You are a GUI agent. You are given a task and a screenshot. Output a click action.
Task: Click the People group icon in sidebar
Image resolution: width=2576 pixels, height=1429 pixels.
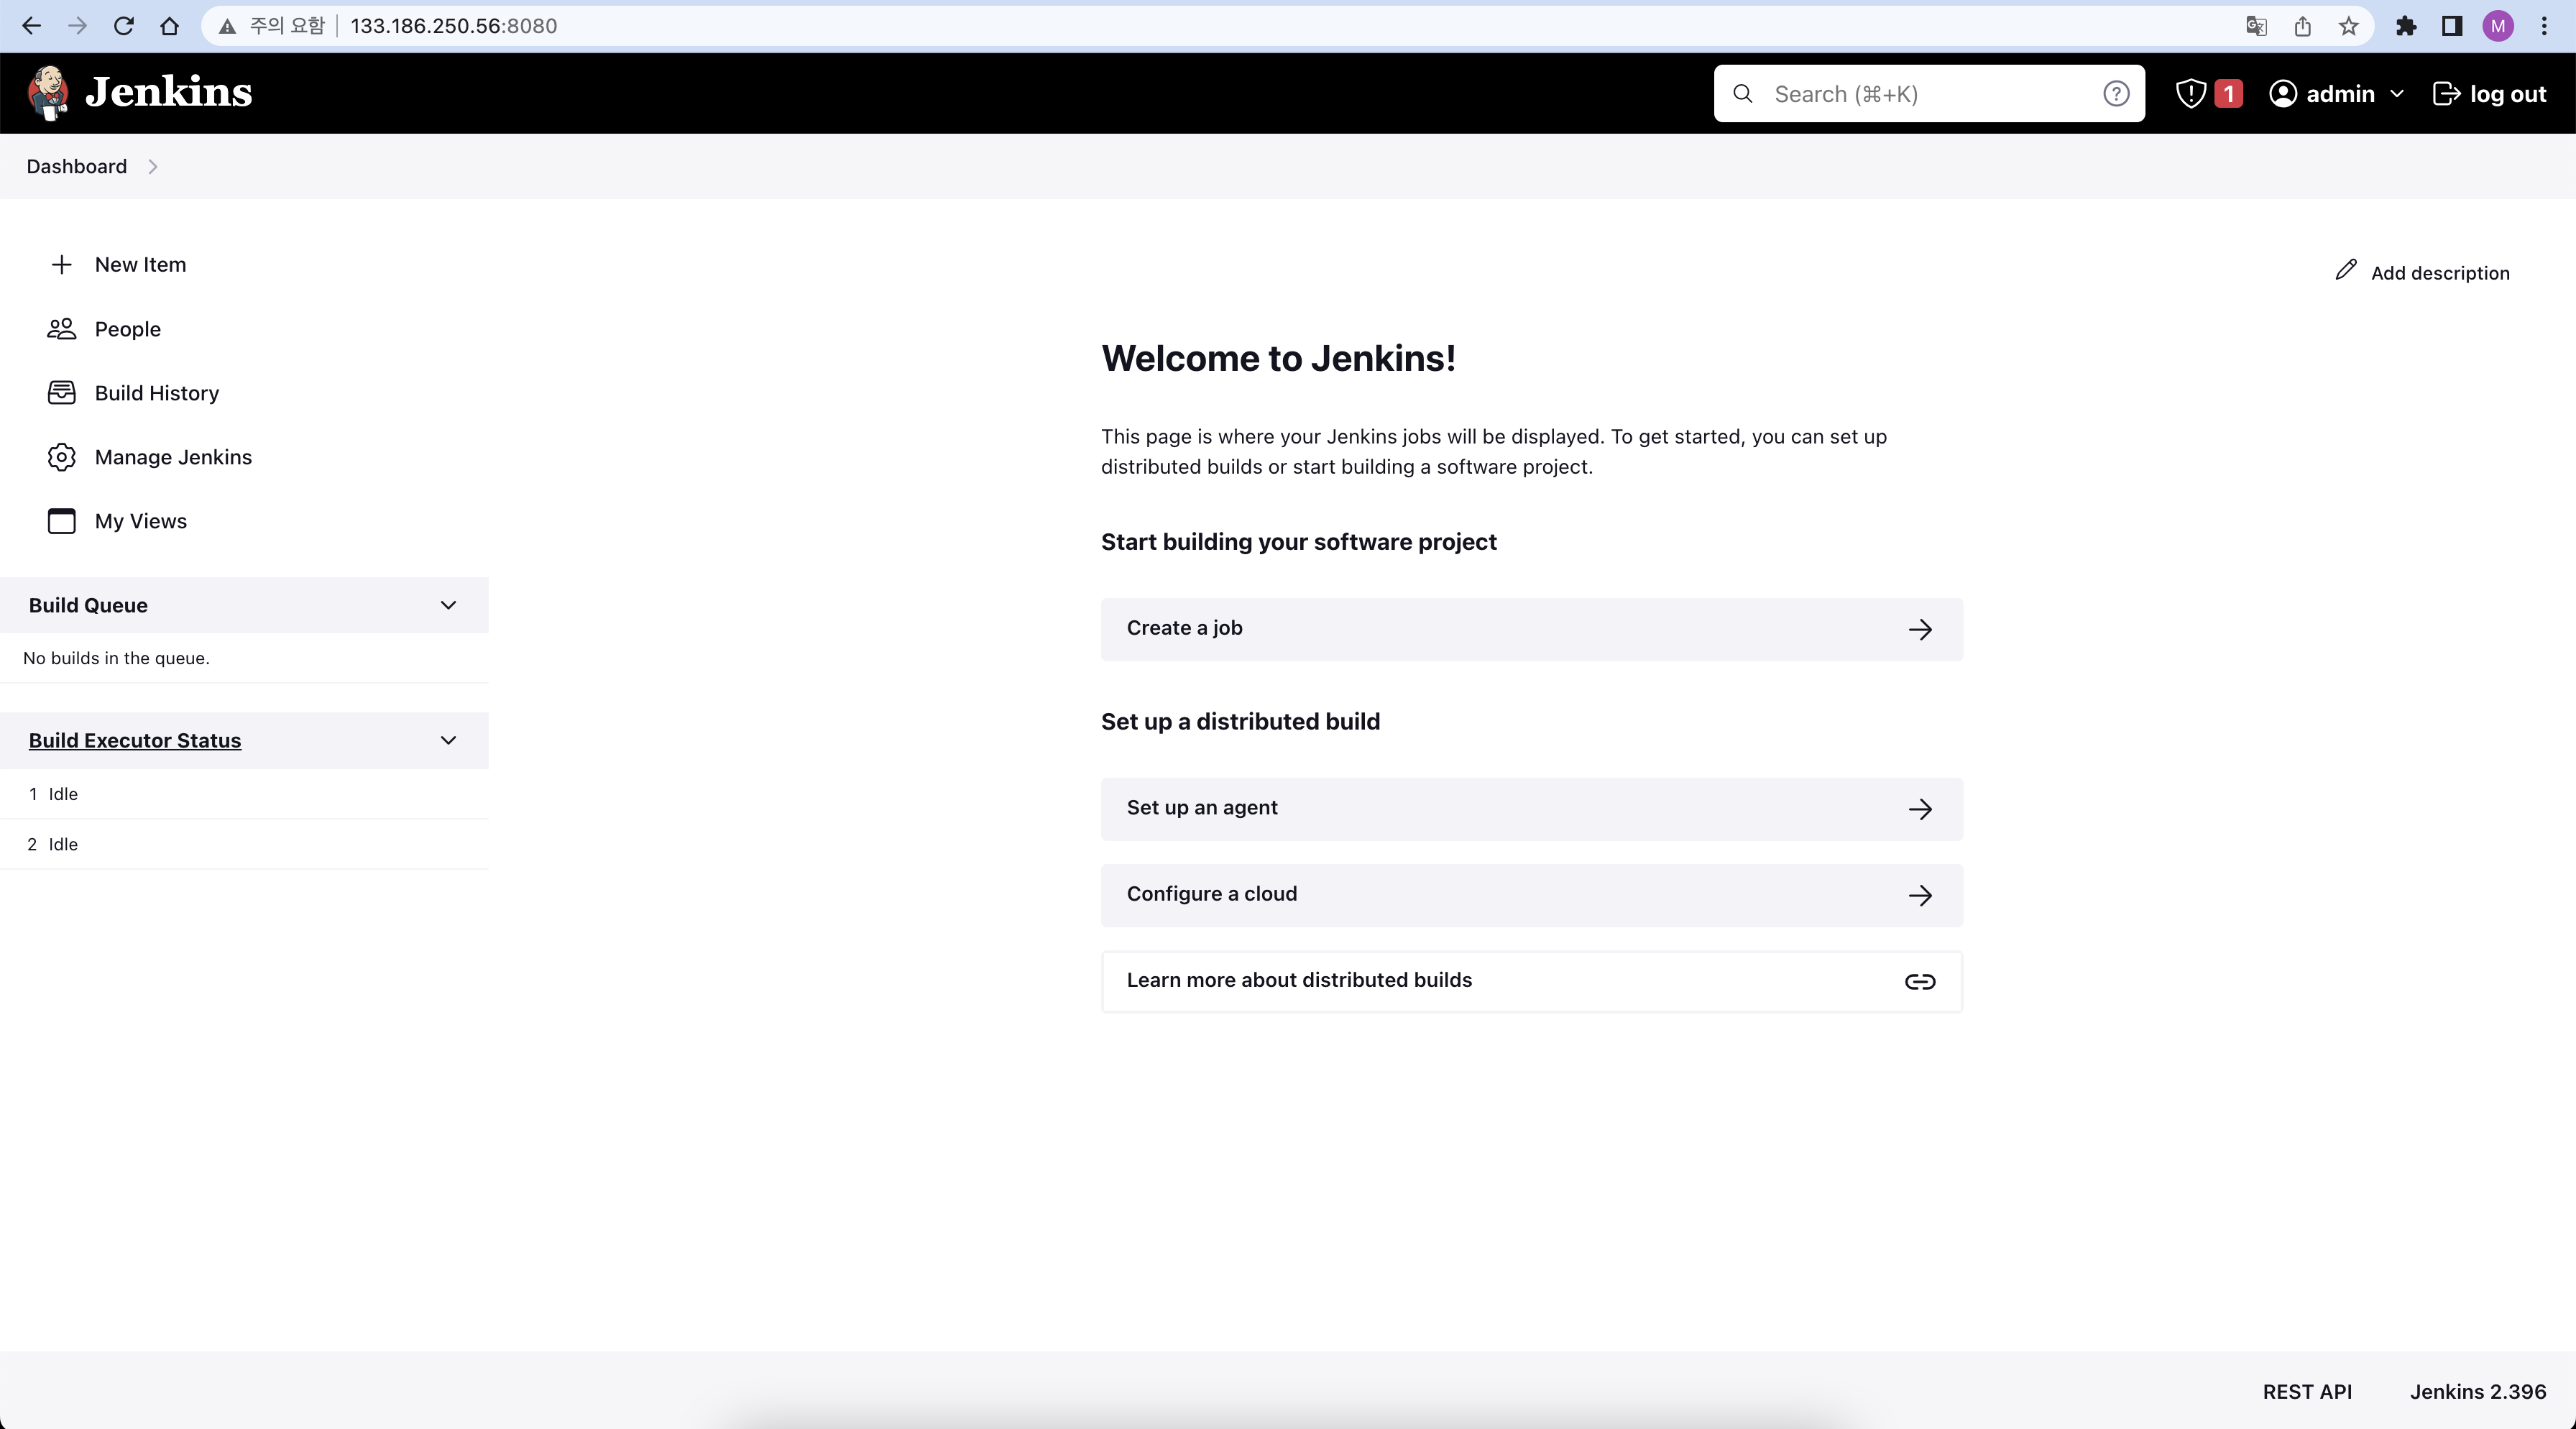[61, 329]
